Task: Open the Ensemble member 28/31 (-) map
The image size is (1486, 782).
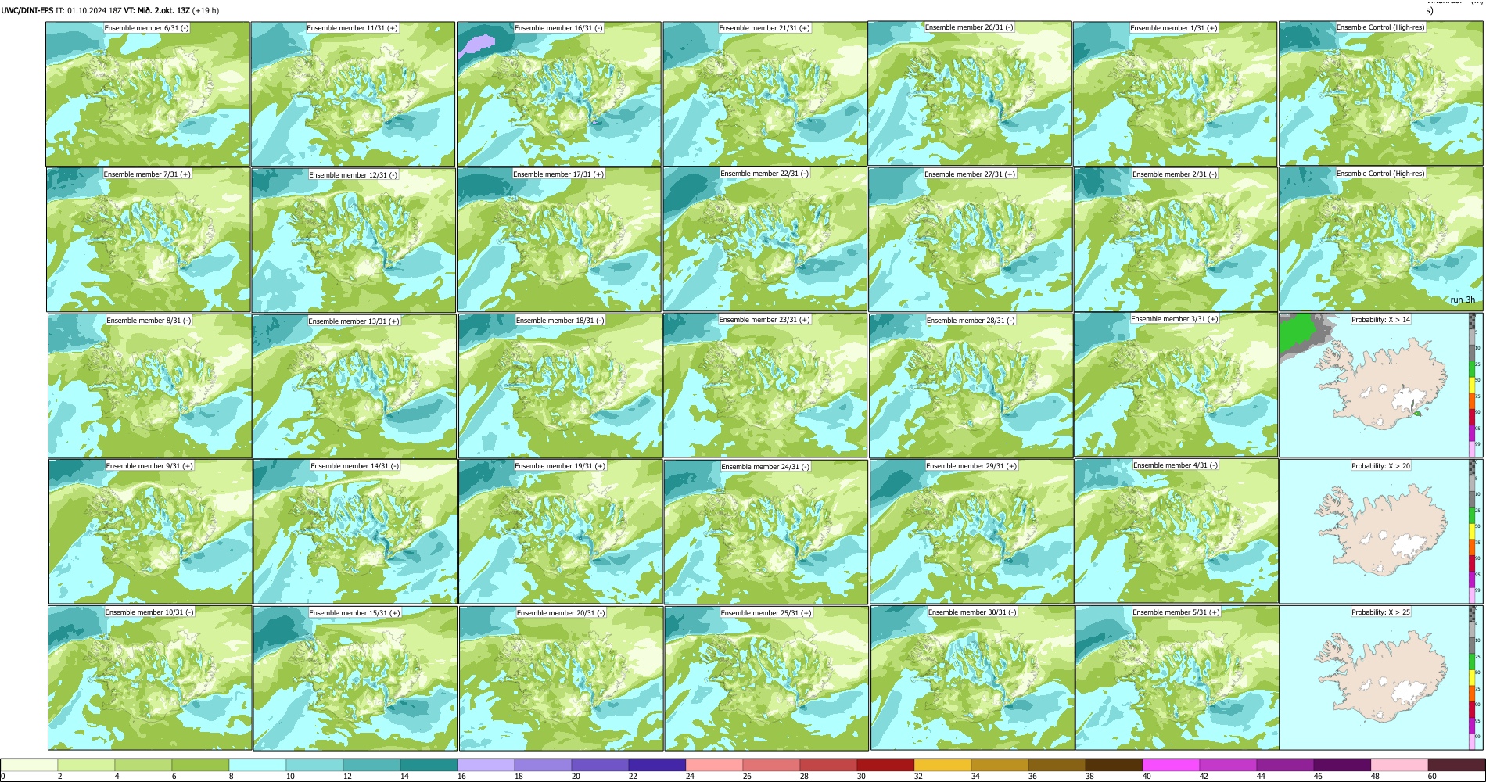Action: pos(971,386)
